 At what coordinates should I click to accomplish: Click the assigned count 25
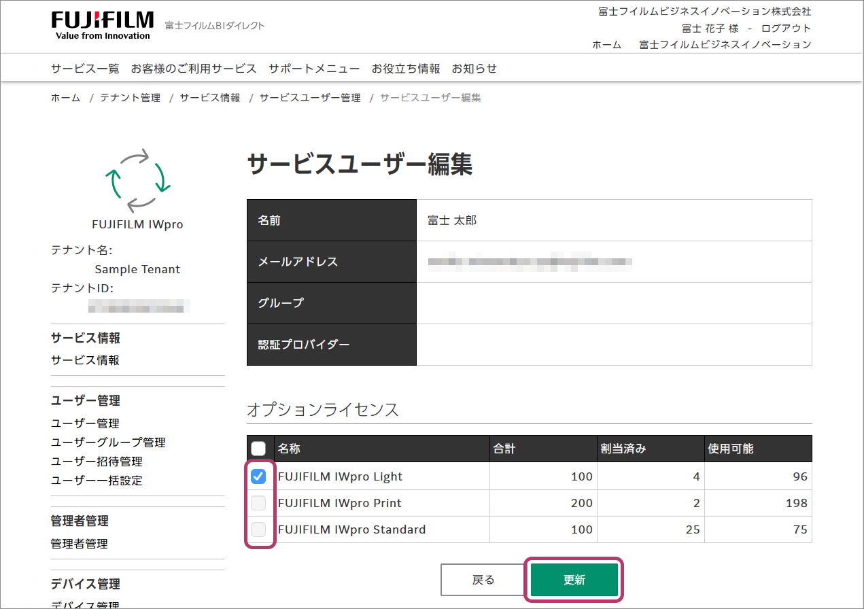click(693, 529)
